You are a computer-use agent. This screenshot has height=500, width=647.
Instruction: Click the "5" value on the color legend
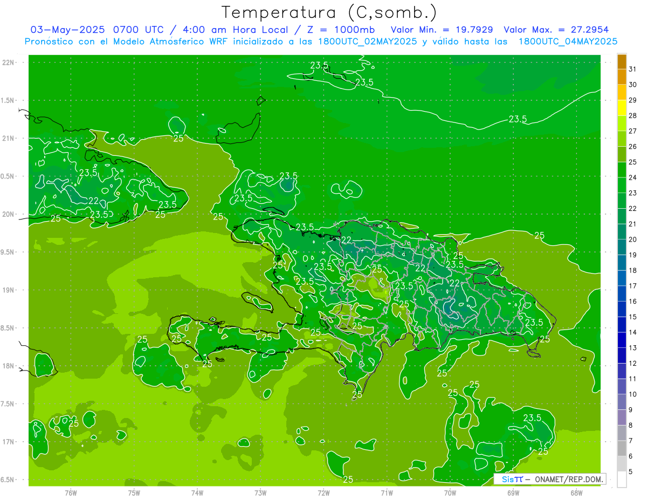(630, 472)
